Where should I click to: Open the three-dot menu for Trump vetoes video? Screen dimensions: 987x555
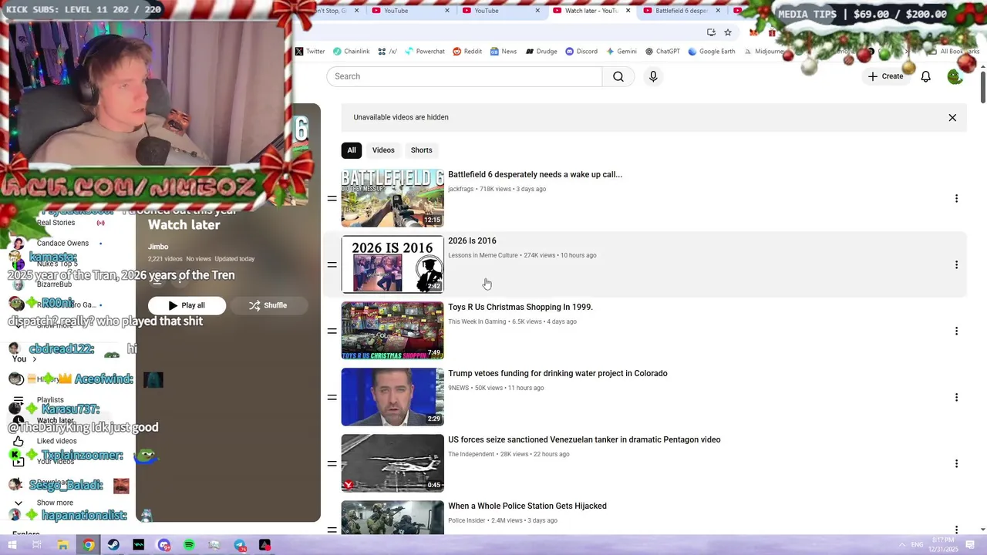(x=956, y=398)
